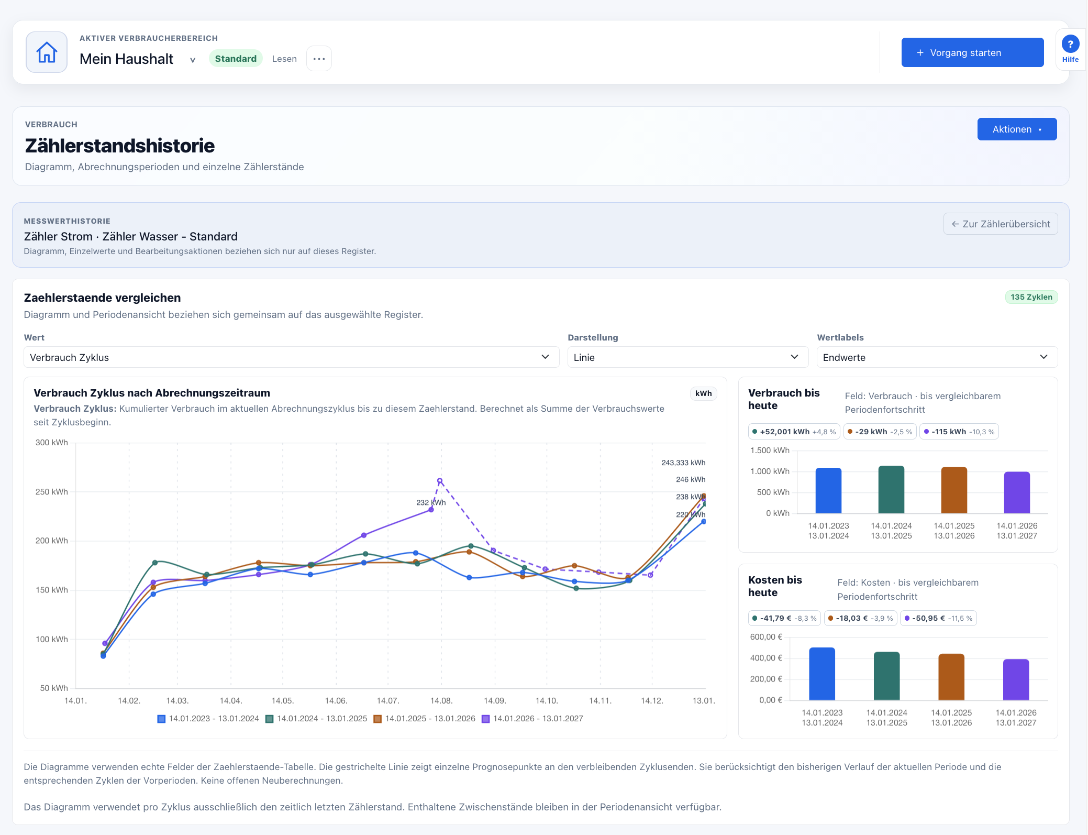The image size is (1088, 835).
Task: Select the Lesen mode label
Action: (x=284, y=59)
